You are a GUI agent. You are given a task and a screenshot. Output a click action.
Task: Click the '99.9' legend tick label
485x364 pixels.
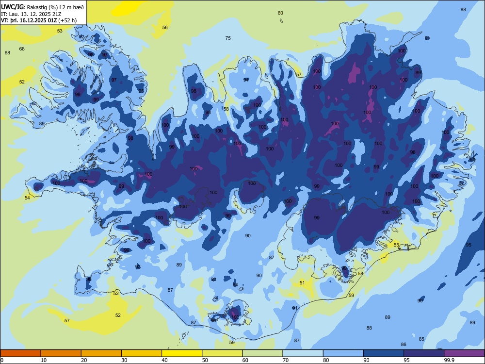click(449, 360)
